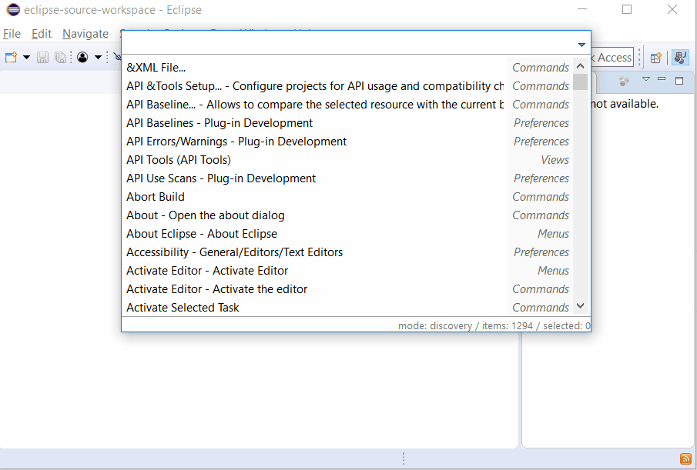Open 'API Baselines - Plug-in Development' preference
This screenshot has width=697, height=470.
pyautogui.click(x=348, y=123)
